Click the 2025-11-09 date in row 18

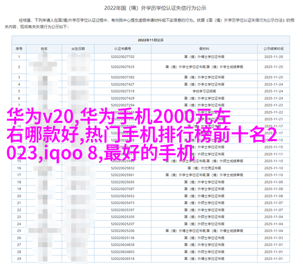[x=274, y=182]
